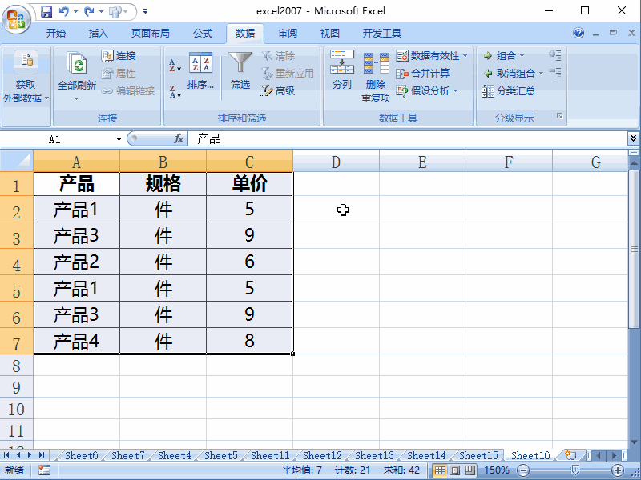
Task: Switch to the Insert (插入) tab
Action: click(x=98, y=33)
